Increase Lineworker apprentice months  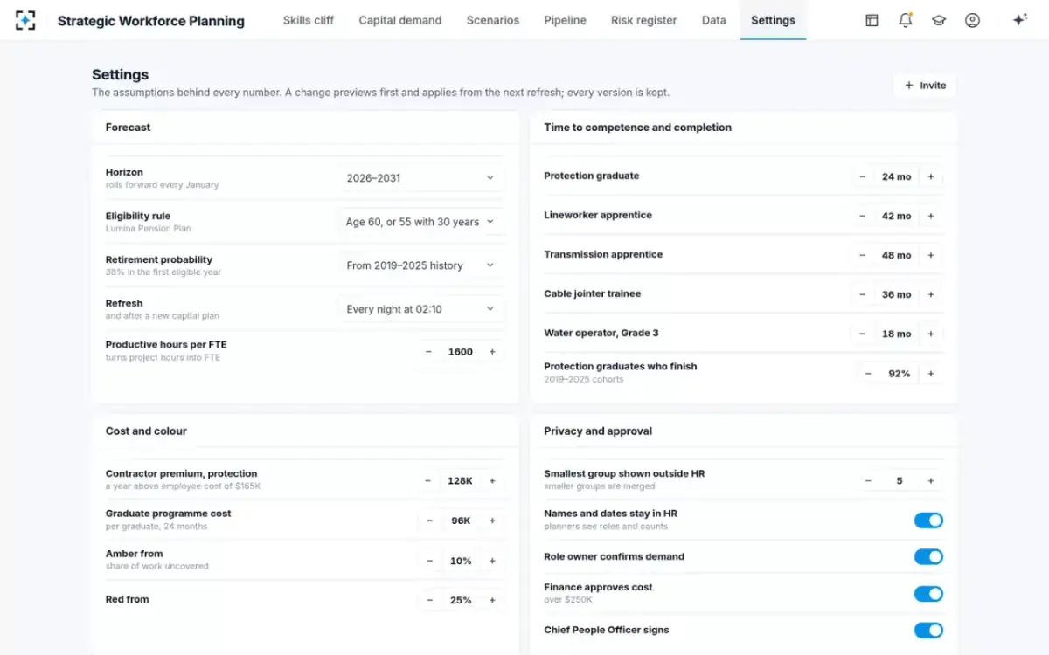[931, 216]
